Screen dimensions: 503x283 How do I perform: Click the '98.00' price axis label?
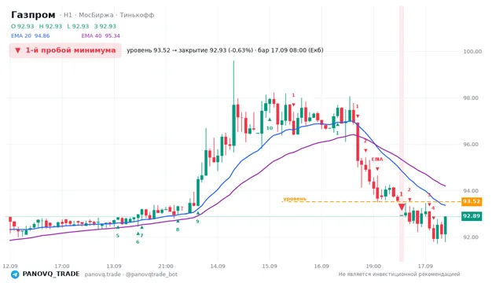471,97
